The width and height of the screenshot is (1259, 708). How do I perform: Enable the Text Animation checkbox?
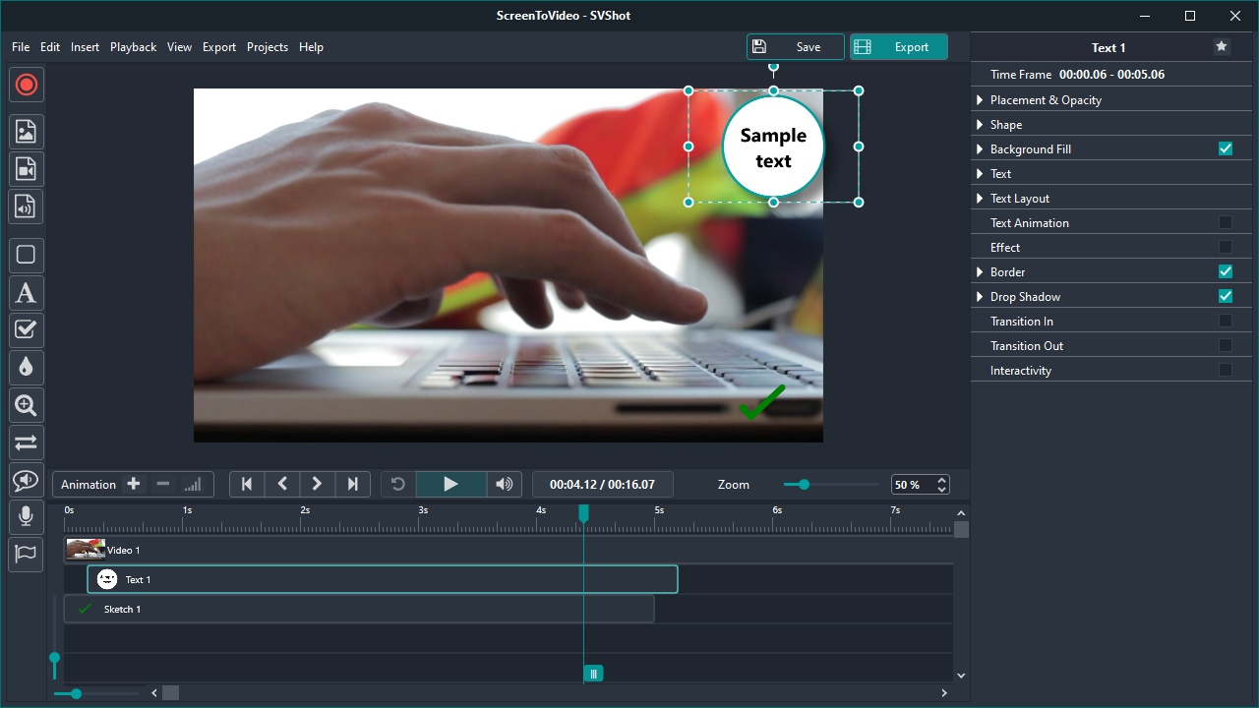click(x=1226, y=222)
